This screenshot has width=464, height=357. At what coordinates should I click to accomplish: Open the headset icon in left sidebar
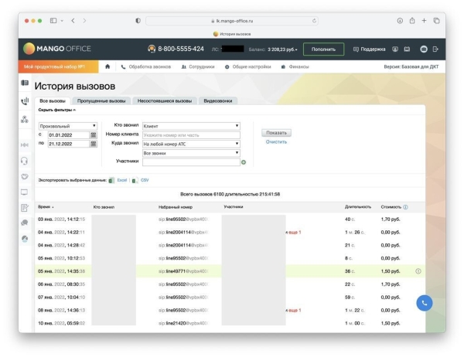pyautogui.click(x=25, y=161)
